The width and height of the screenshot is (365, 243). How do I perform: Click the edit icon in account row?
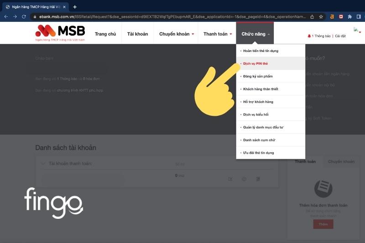[x=230, y=179]
